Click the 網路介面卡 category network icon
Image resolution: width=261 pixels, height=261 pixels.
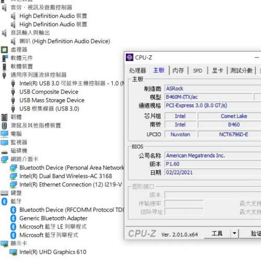tap(4, 159)
